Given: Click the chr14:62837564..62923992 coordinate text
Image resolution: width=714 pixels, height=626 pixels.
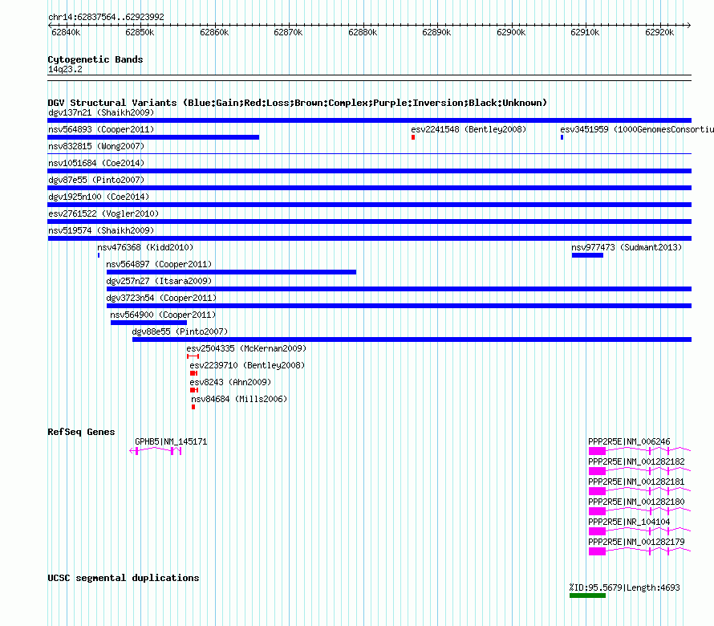Looking at the screenshot, I should [106, 17].
